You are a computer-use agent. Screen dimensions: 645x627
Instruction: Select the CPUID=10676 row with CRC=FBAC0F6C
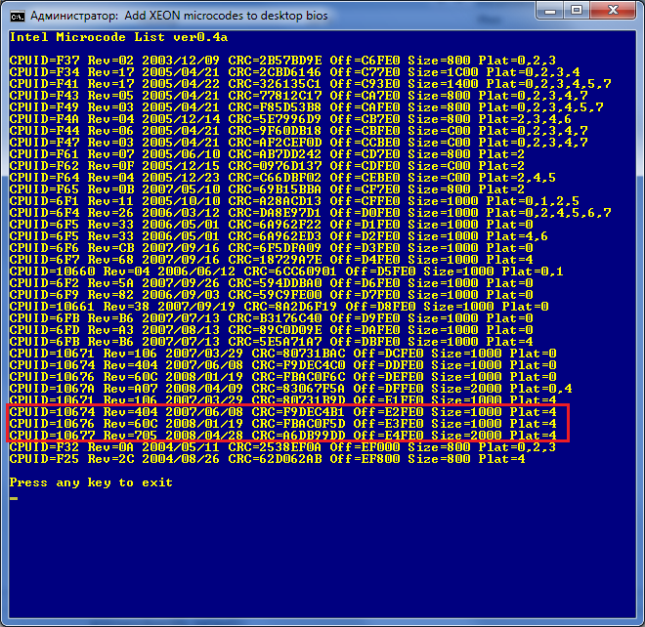(282, 377)
